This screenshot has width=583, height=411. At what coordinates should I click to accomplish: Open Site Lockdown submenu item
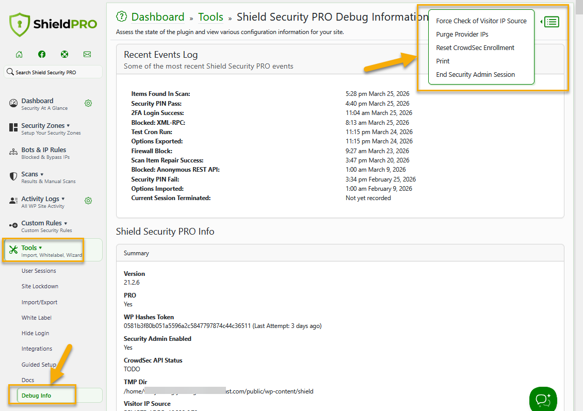(x=40, y=286)
